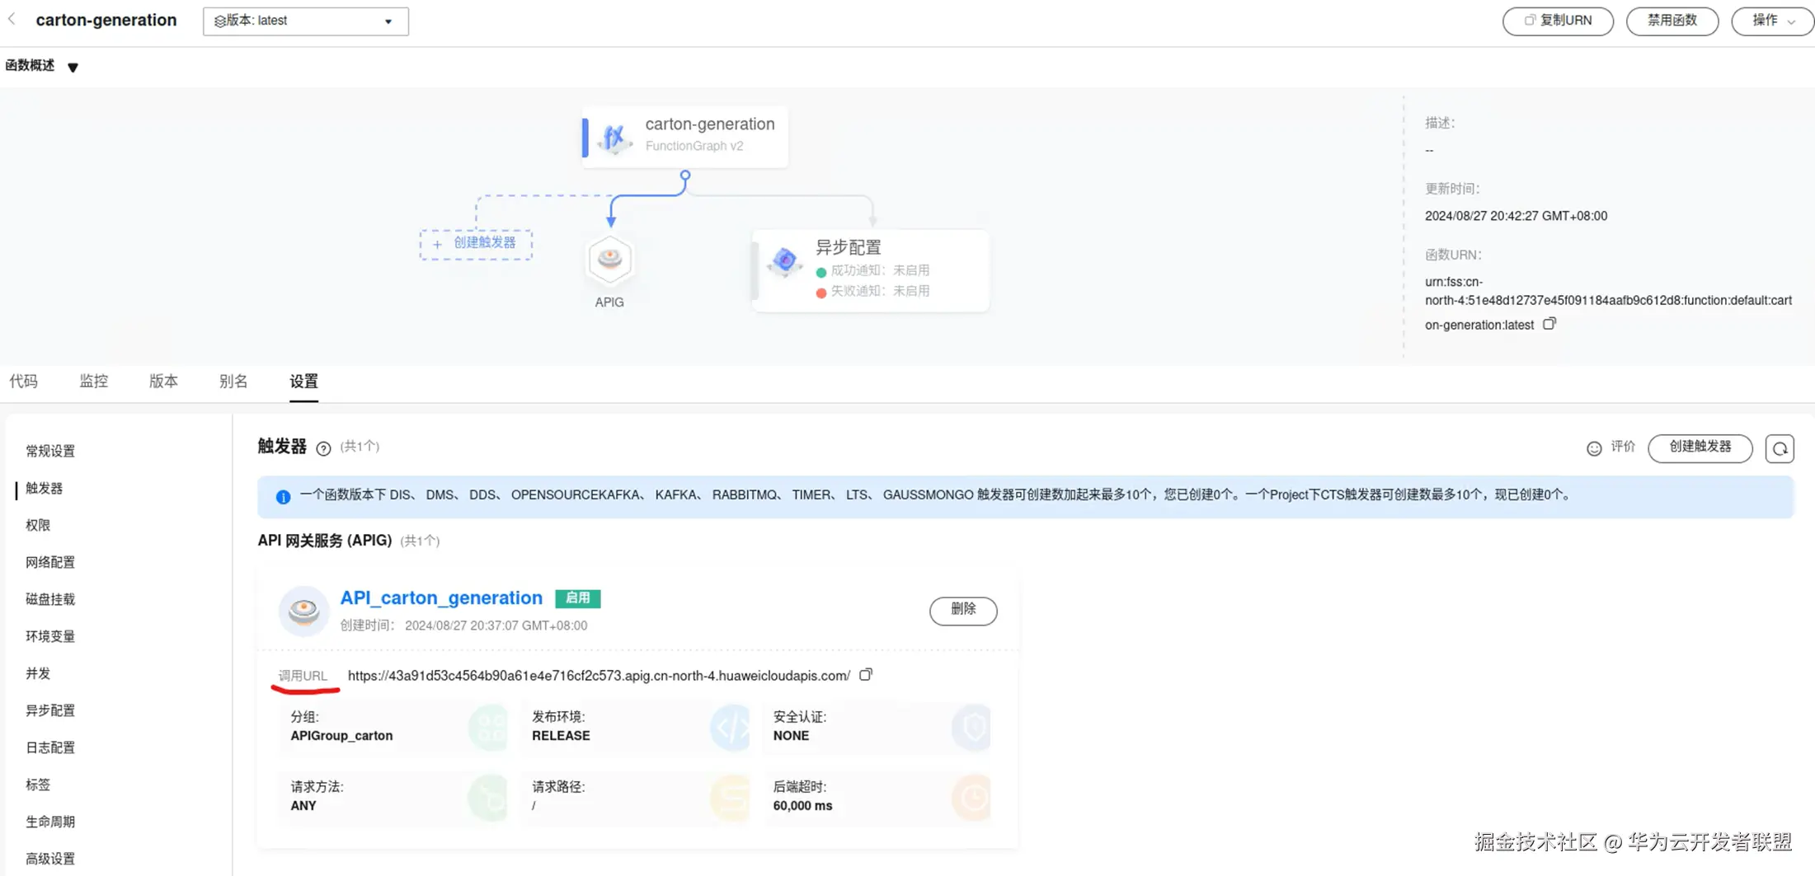
Task: Click the 评价 smiley feedback icon
Action: click(1594, 448)
